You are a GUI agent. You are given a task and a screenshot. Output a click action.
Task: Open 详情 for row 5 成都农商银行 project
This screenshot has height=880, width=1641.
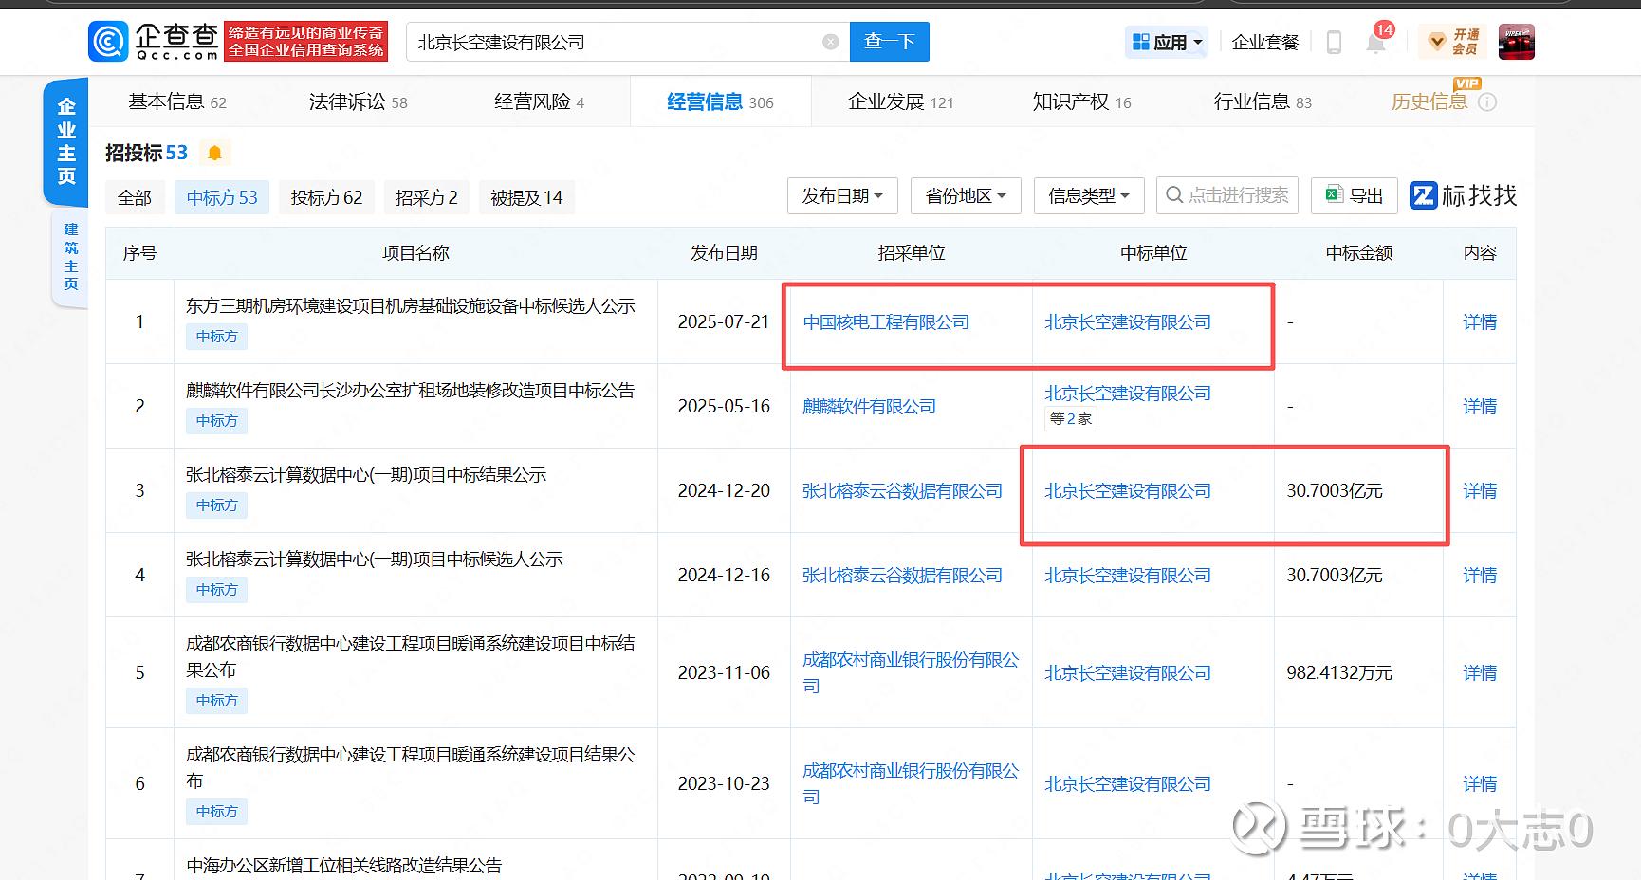(x=1480, y=673)
